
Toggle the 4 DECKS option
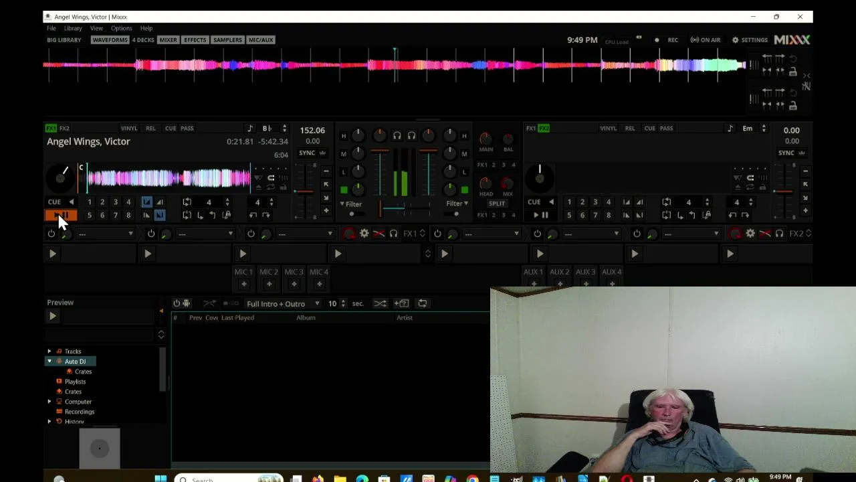[143, 39]
